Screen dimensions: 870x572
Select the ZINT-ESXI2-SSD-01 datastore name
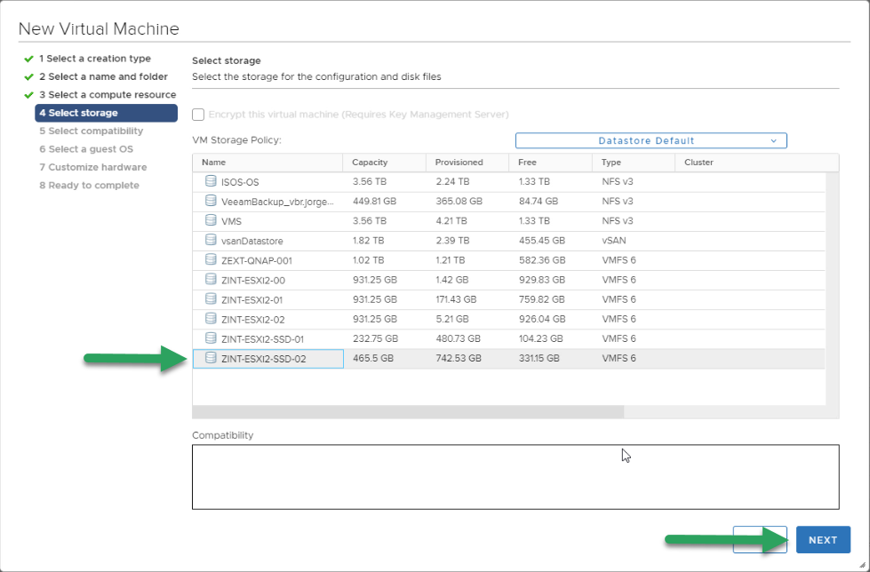262,339
